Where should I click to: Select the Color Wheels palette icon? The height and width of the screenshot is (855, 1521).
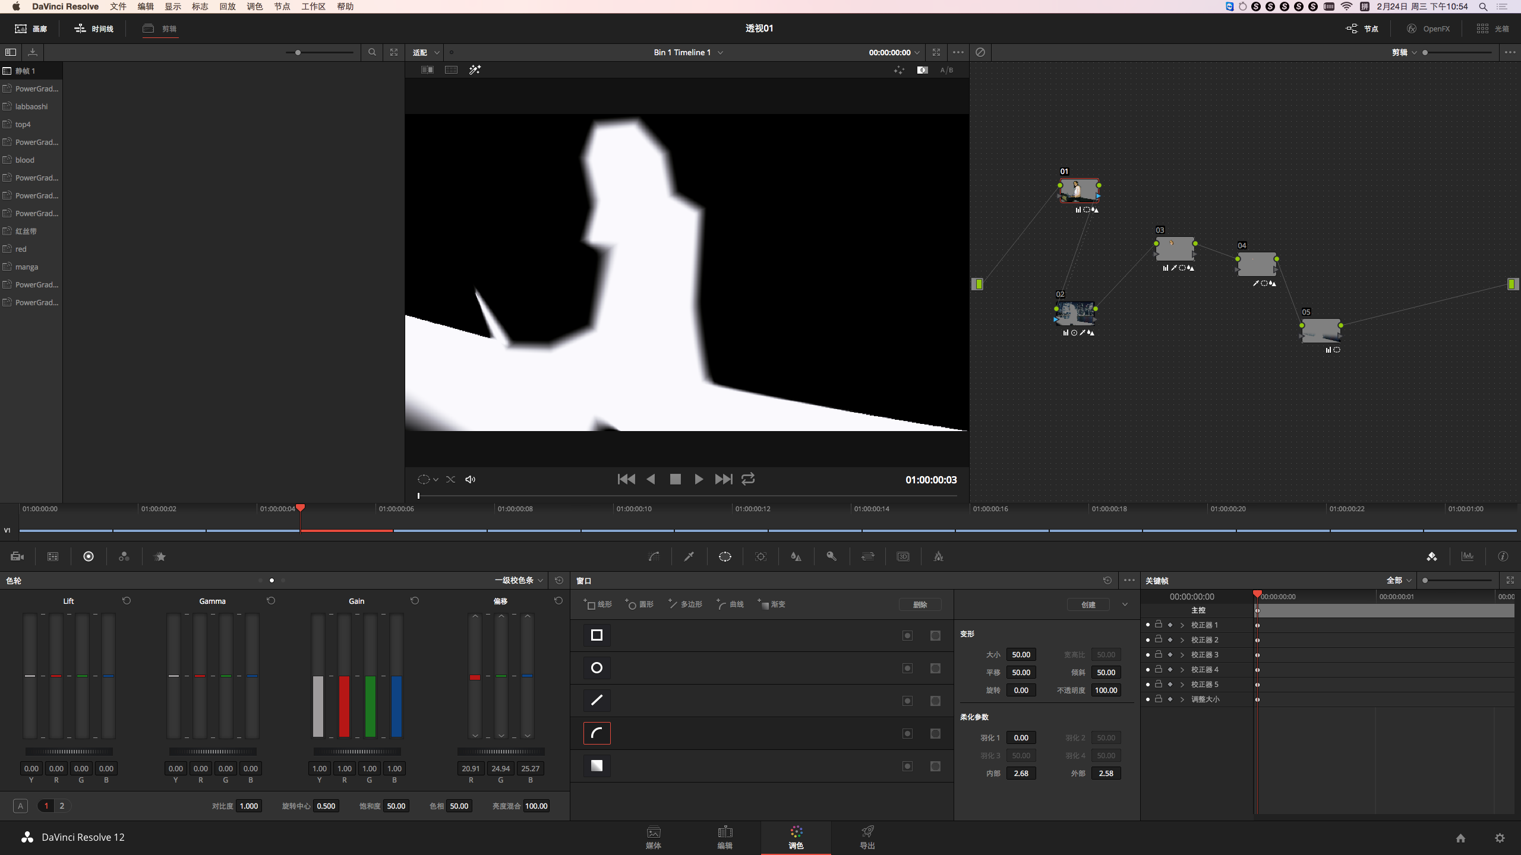89,556
